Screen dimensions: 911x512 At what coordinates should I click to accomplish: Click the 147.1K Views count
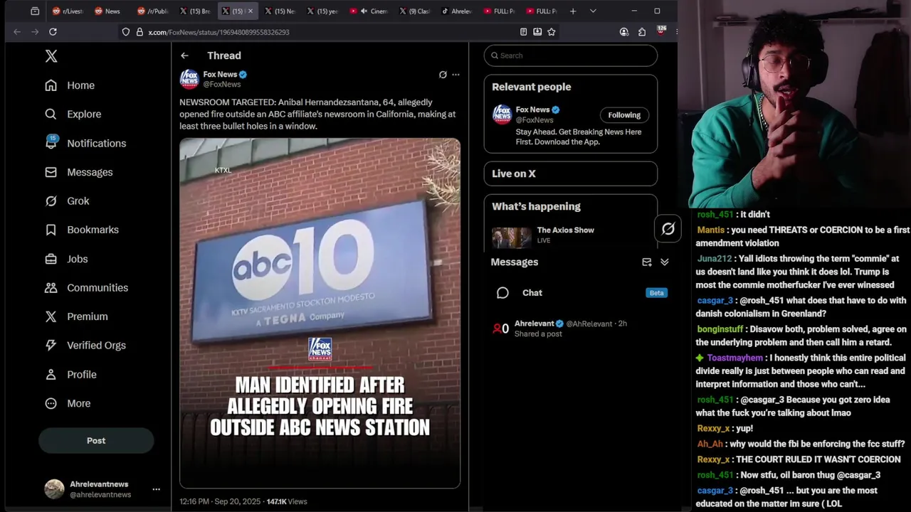pyautogui.click(x=287, y=501)
